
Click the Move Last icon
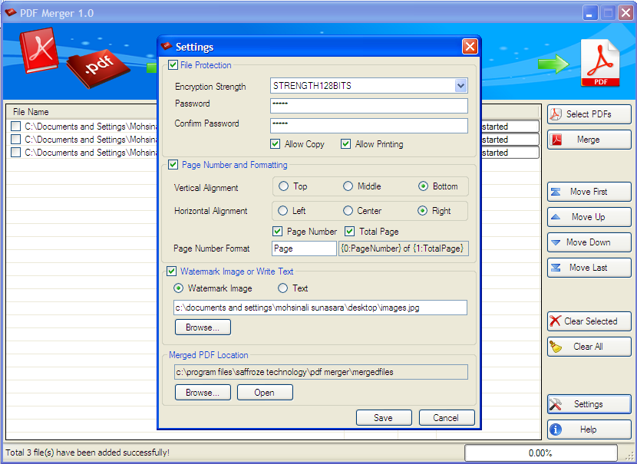coord(556,268)
